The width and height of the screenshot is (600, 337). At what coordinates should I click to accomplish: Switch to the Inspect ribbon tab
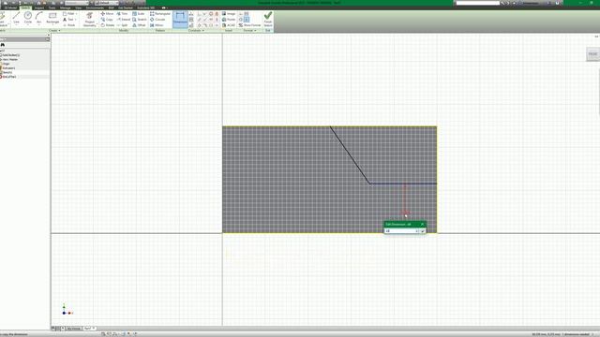coord(39,7)
